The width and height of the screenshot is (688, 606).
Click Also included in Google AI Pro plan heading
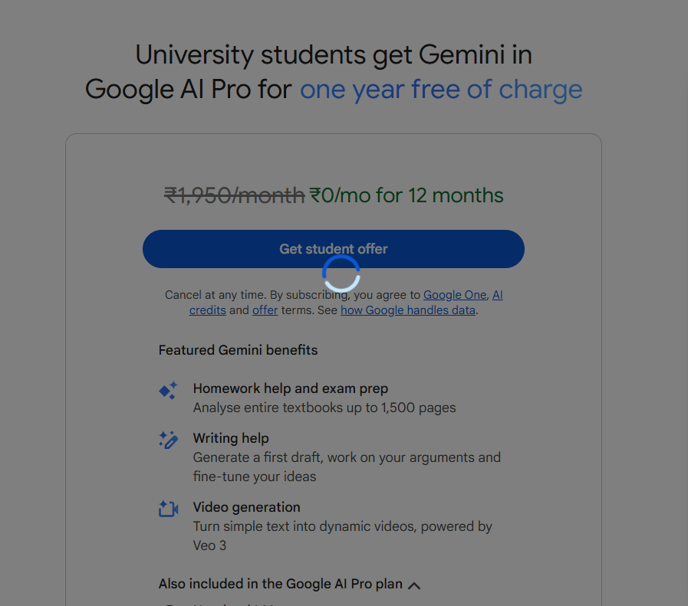(281, 584)
